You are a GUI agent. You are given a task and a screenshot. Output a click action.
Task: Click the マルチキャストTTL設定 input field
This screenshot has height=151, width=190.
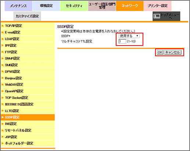[x=122, y=42]
